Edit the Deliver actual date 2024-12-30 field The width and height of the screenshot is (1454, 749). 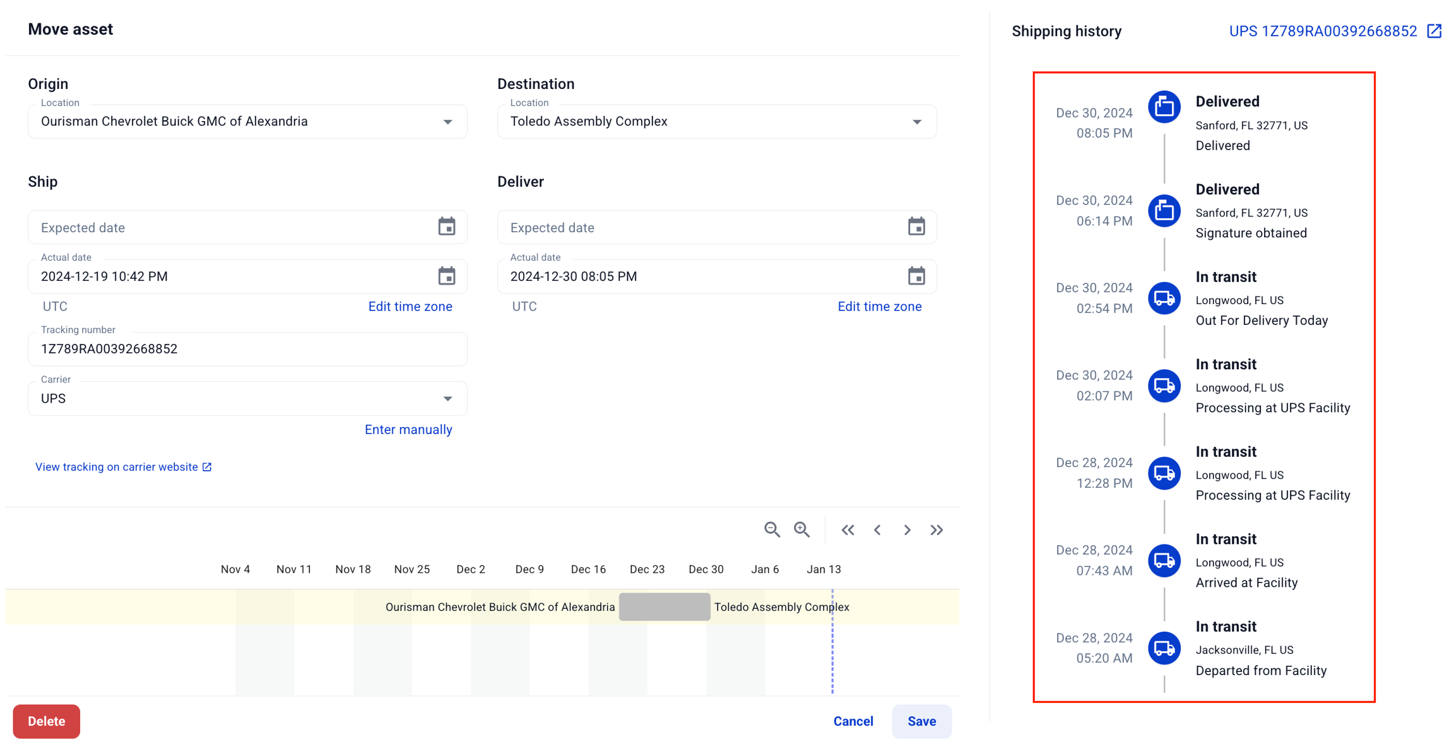pyautogui.click(x=717, y=276)
